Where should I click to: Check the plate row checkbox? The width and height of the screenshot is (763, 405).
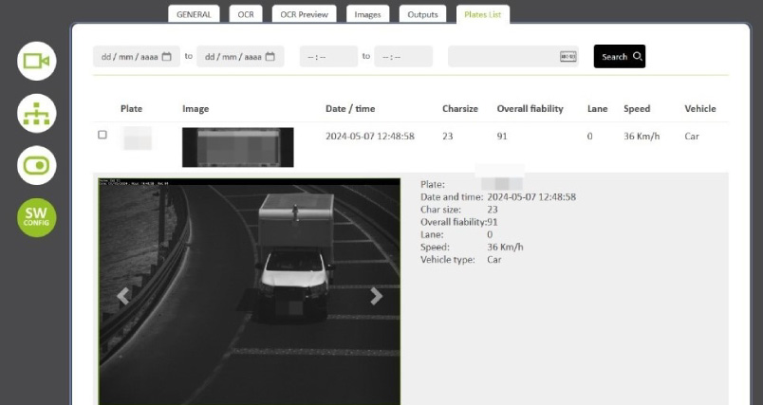coord(102,135)
